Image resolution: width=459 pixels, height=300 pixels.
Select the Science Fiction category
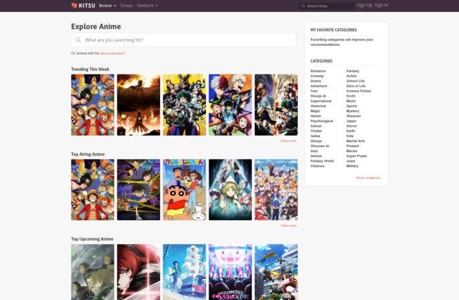358,91
